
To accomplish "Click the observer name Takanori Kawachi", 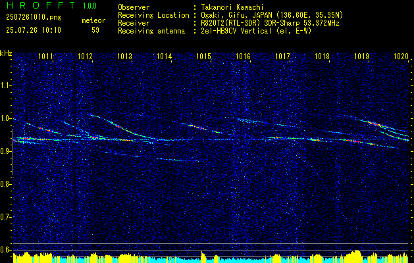I will click(x=232, y=7).
